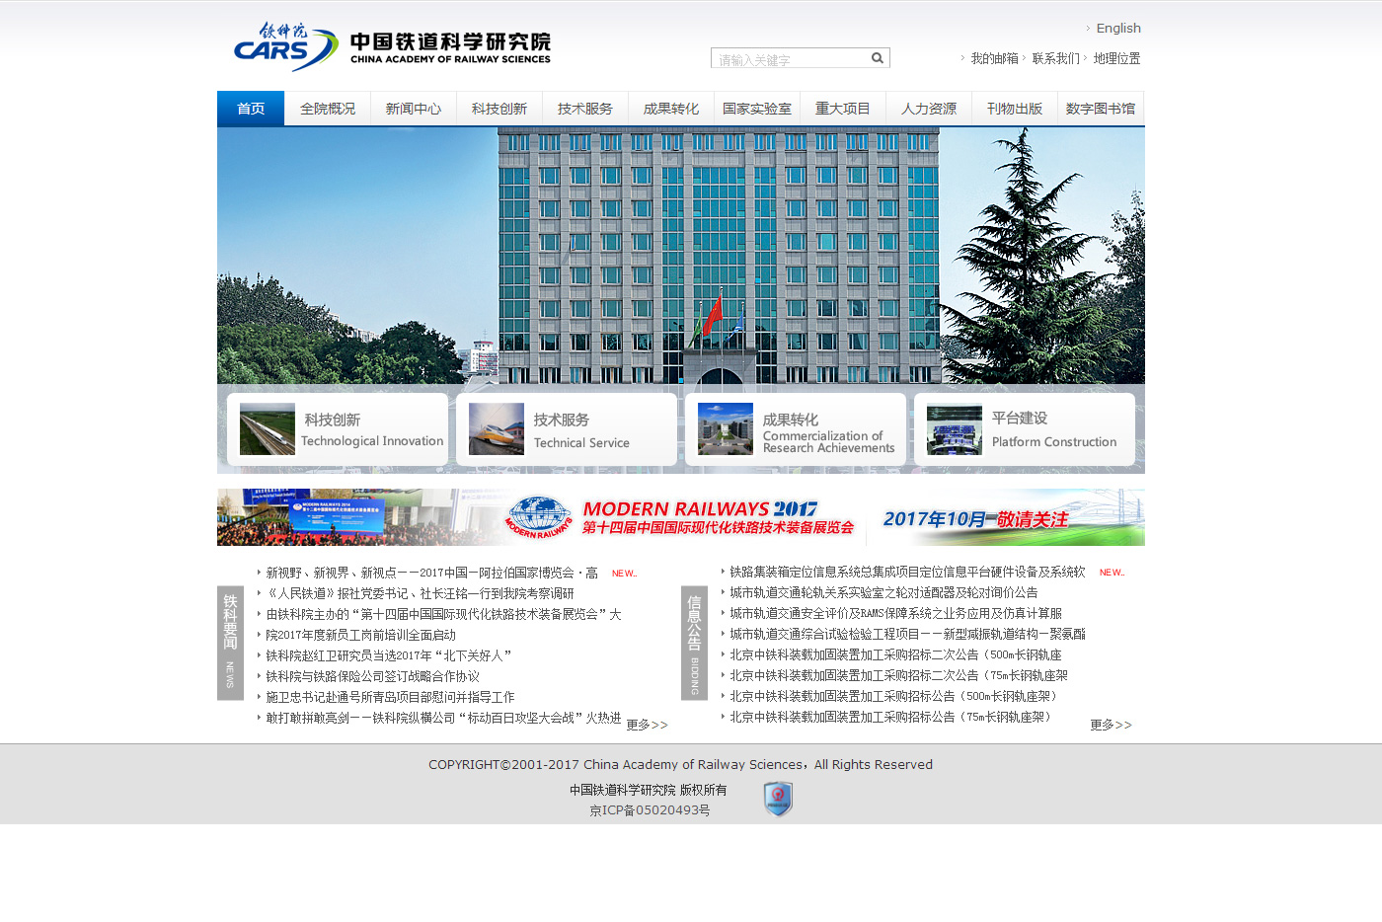This screenshot has width=1382, height=922.
Task: Click the 中国铁道科学研究院 版权所有 text
Action: [x=648, y=790]
